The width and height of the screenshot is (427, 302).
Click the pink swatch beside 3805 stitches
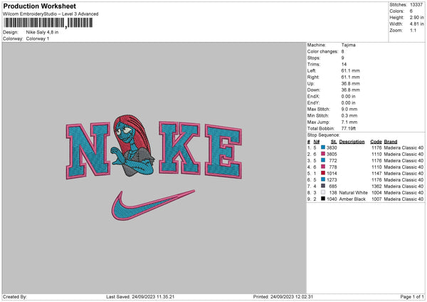coord(323,154)
